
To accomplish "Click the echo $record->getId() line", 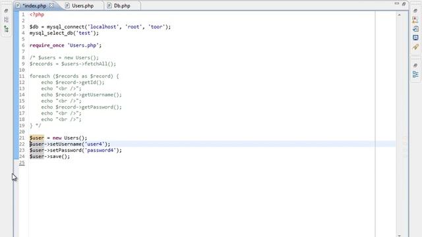I will (73, 82).
